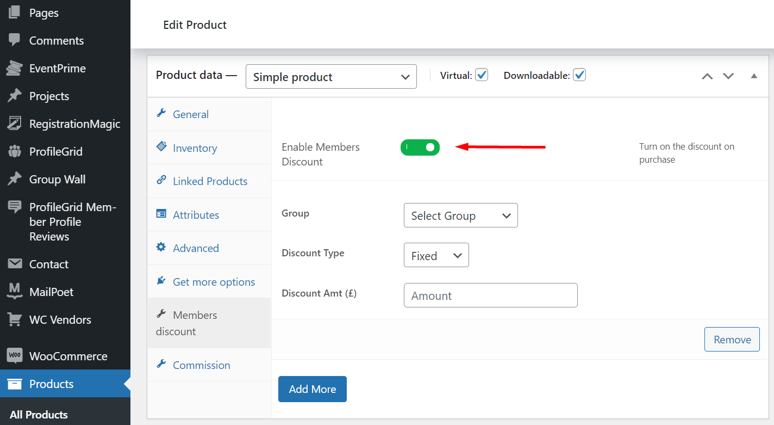Uncheck the Virtual checkbox
The width and height of the screenshot is (774, 425).
point(482,75)
